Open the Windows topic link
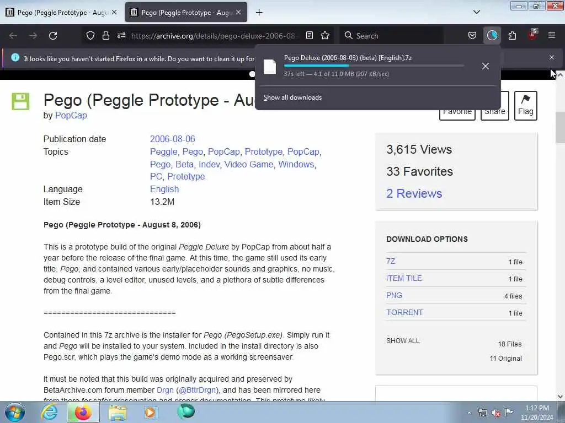This screenshot has width=565, height=423. click(x=296, y=164)
